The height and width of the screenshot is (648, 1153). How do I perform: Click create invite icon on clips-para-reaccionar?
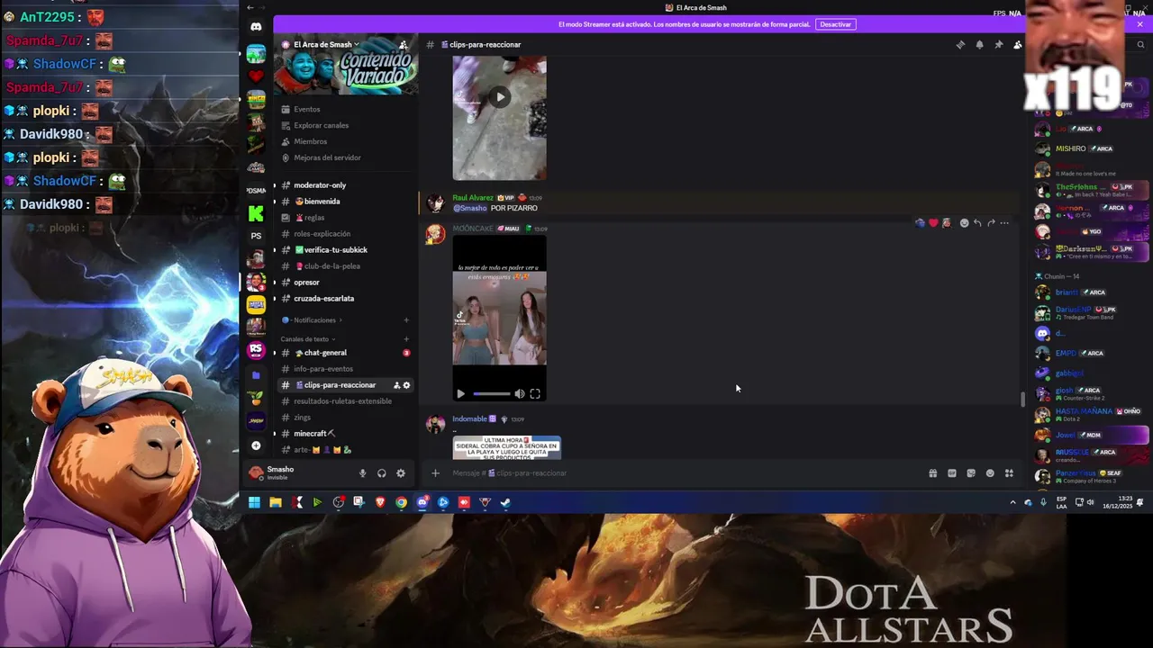(396, 385)
